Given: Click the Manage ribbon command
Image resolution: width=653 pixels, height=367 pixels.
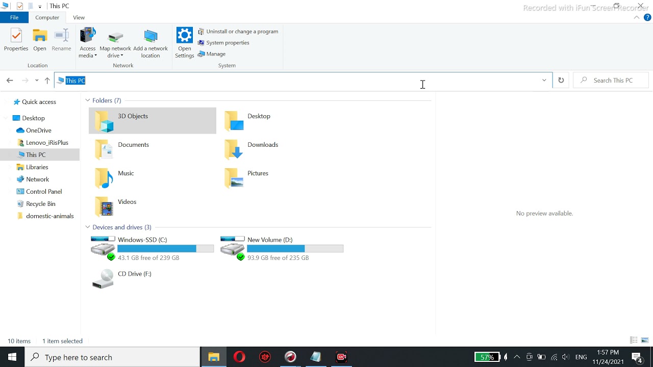Looking at the screenshot, I should tap(212, 54).
